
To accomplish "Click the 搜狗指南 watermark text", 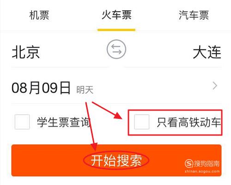I will (207, 164).
